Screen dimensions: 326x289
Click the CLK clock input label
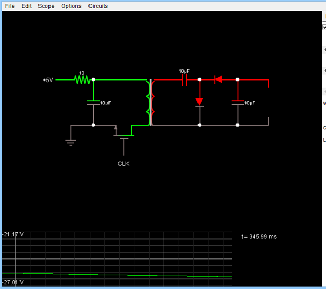[x=123, y=164]
